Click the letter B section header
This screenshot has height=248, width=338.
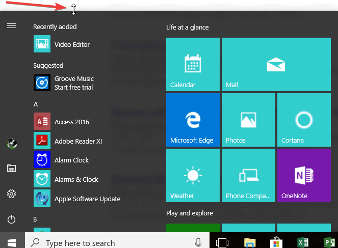(35, 219)
